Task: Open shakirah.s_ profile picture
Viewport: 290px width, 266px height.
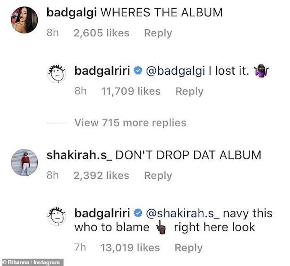Action: coord(24,162)
